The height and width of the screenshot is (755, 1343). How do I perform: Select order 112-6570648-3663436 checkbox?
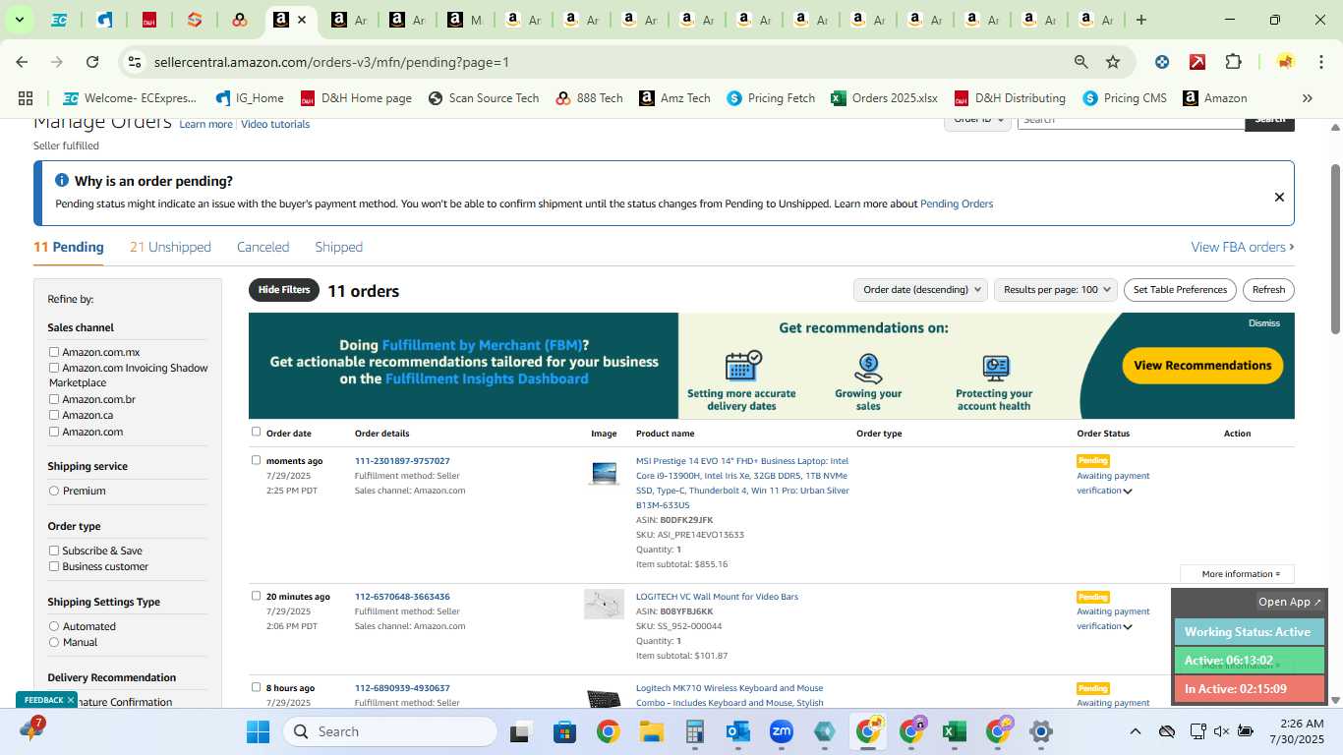coord(257,596)
